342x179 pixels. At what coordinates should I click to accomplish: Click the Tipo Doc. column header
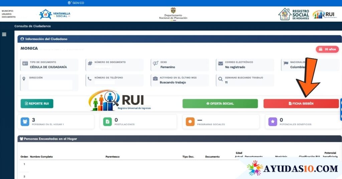click(188, 157)
